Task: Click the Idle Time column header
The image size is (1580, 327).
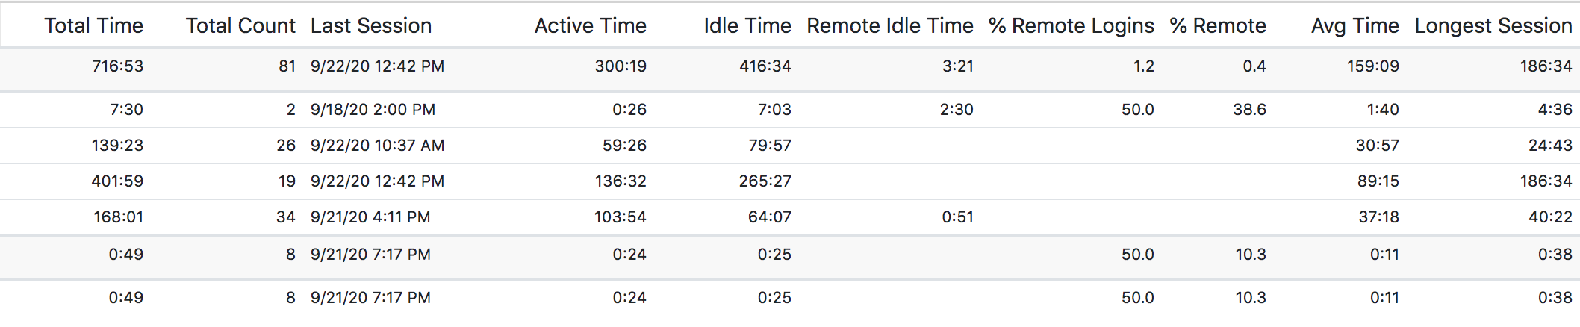Action: coord(747,25)
